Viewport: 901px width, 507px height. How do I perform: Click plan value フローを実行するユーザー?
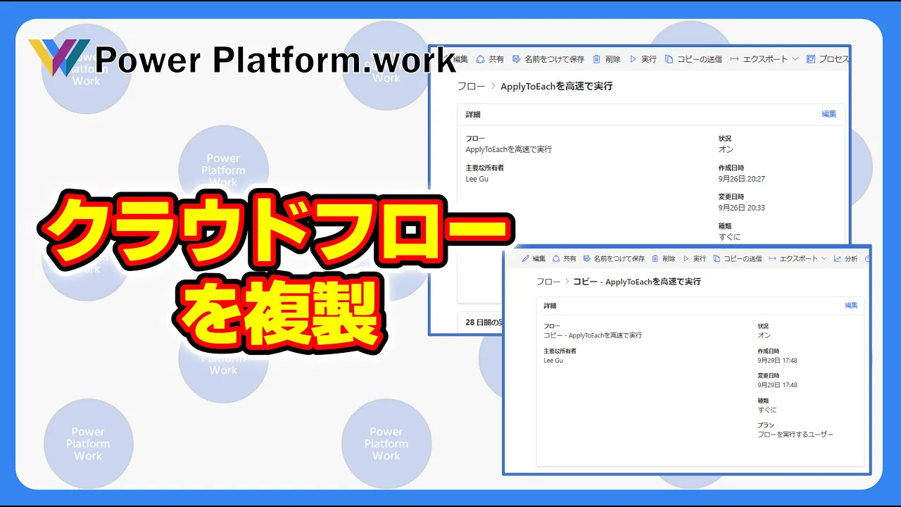[795, 434]
